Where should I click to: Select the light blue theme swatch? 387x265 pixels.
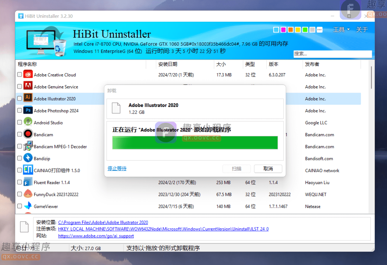click(x=276, y=30)
